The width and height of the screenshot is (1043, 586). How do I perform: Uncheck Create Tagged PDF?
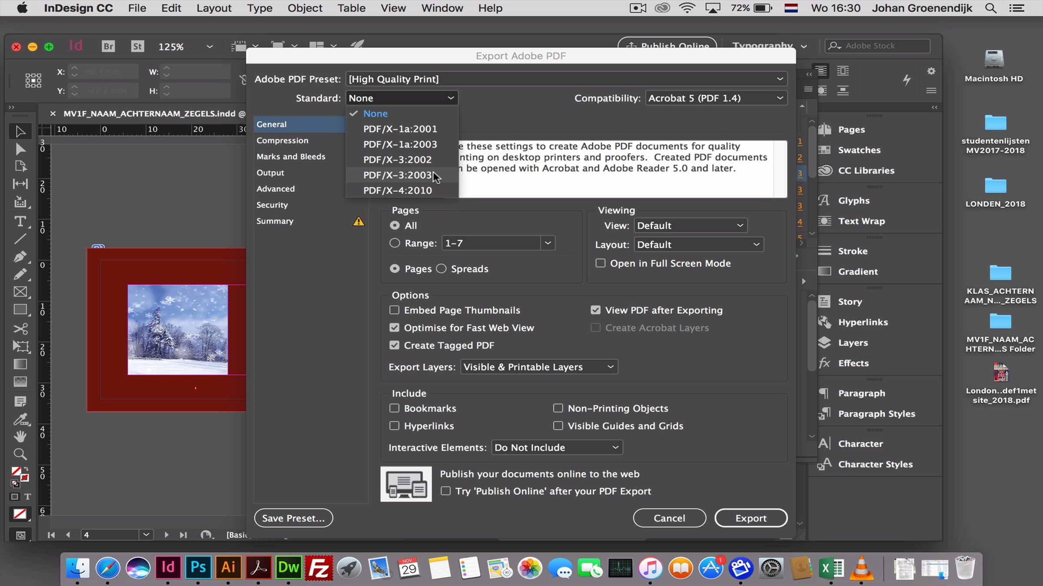[394, 345]
